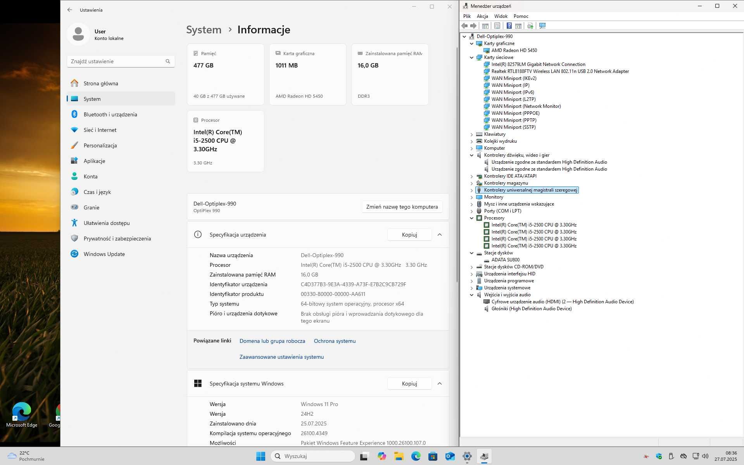
Task: Expand the Monitory tree node
Action: (x=472, y=197)
